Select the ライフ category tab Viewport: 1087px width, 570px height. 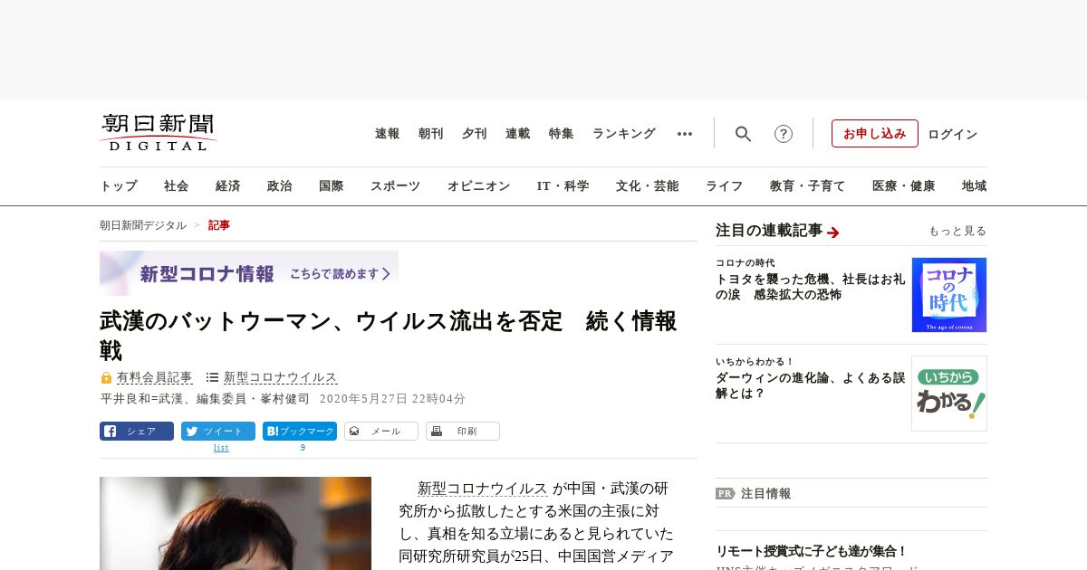(725, 186)
